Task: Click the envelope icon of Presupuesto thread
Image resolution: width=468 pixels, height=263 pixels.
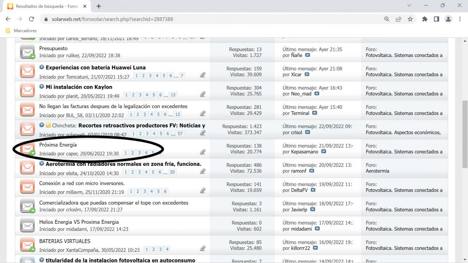Action: point(28,52)
